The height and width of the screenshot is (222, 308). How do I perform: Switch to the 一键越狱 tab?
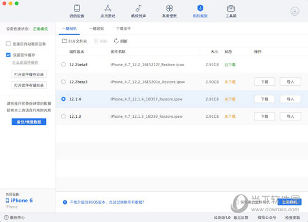click(x=96, y=29)
